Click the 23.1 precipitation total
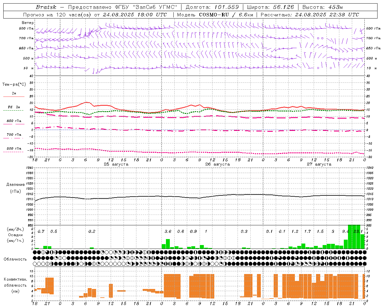Image resolution: width=382 pixels, height=306 pixels. [x=358, y=232]
